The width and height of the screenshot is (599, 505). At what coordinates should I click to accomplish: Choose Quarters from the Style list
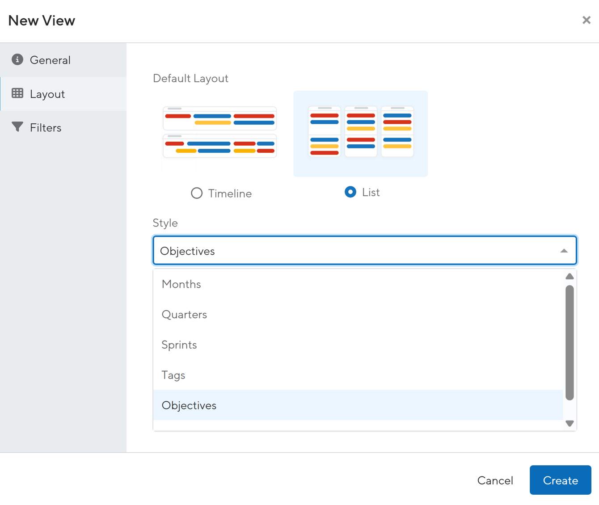(358, 315)
